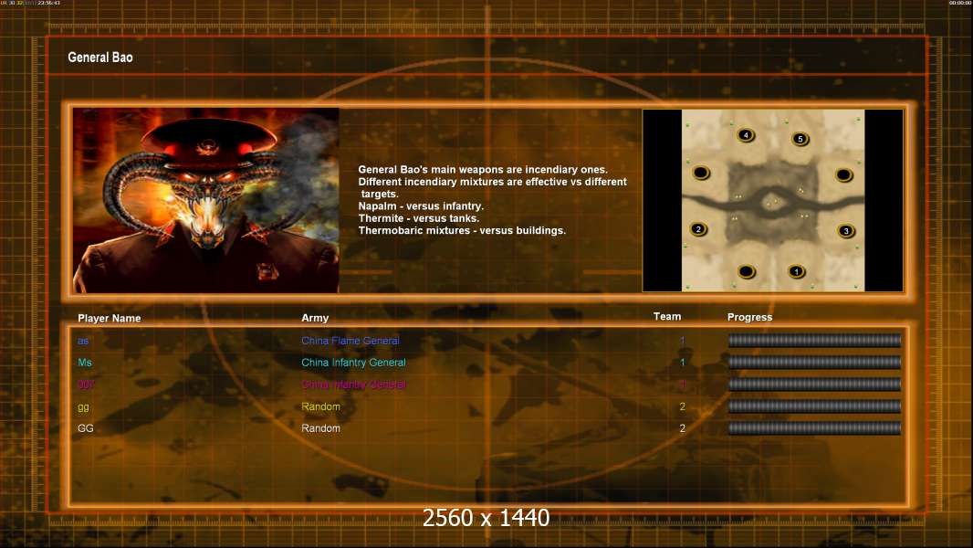Viewport: 973px width, 548px height.
Task: Click start position marker 4 on the minimap
Action: pyautogui.click(x=746, y=135)
